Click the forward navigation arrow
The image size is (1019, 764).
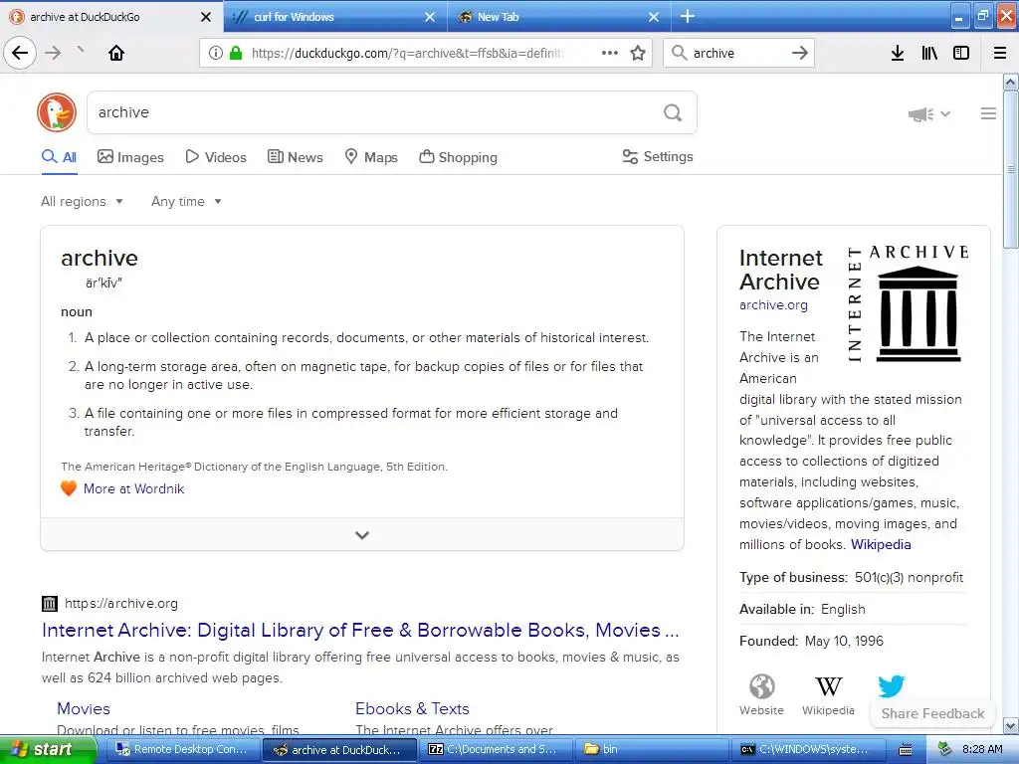coord(53,53)
